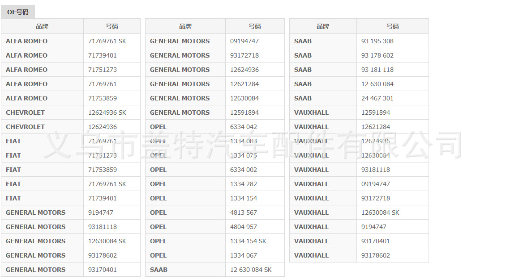Click SAAB label beside 12 630 084 SK
Screen dimensions: 506x279
159,270
